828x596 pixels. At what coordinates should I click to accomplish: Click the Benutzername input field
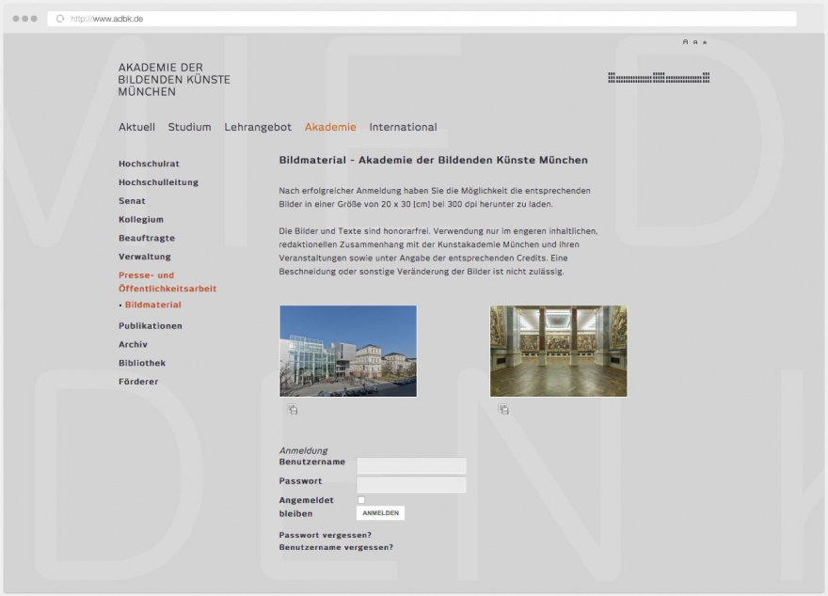411,465
